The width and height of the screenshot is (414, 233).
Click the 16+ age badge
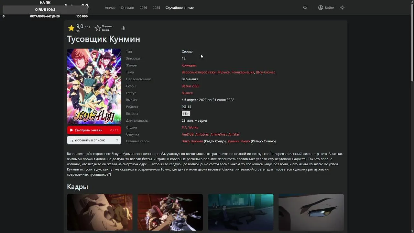pos(186,114)
